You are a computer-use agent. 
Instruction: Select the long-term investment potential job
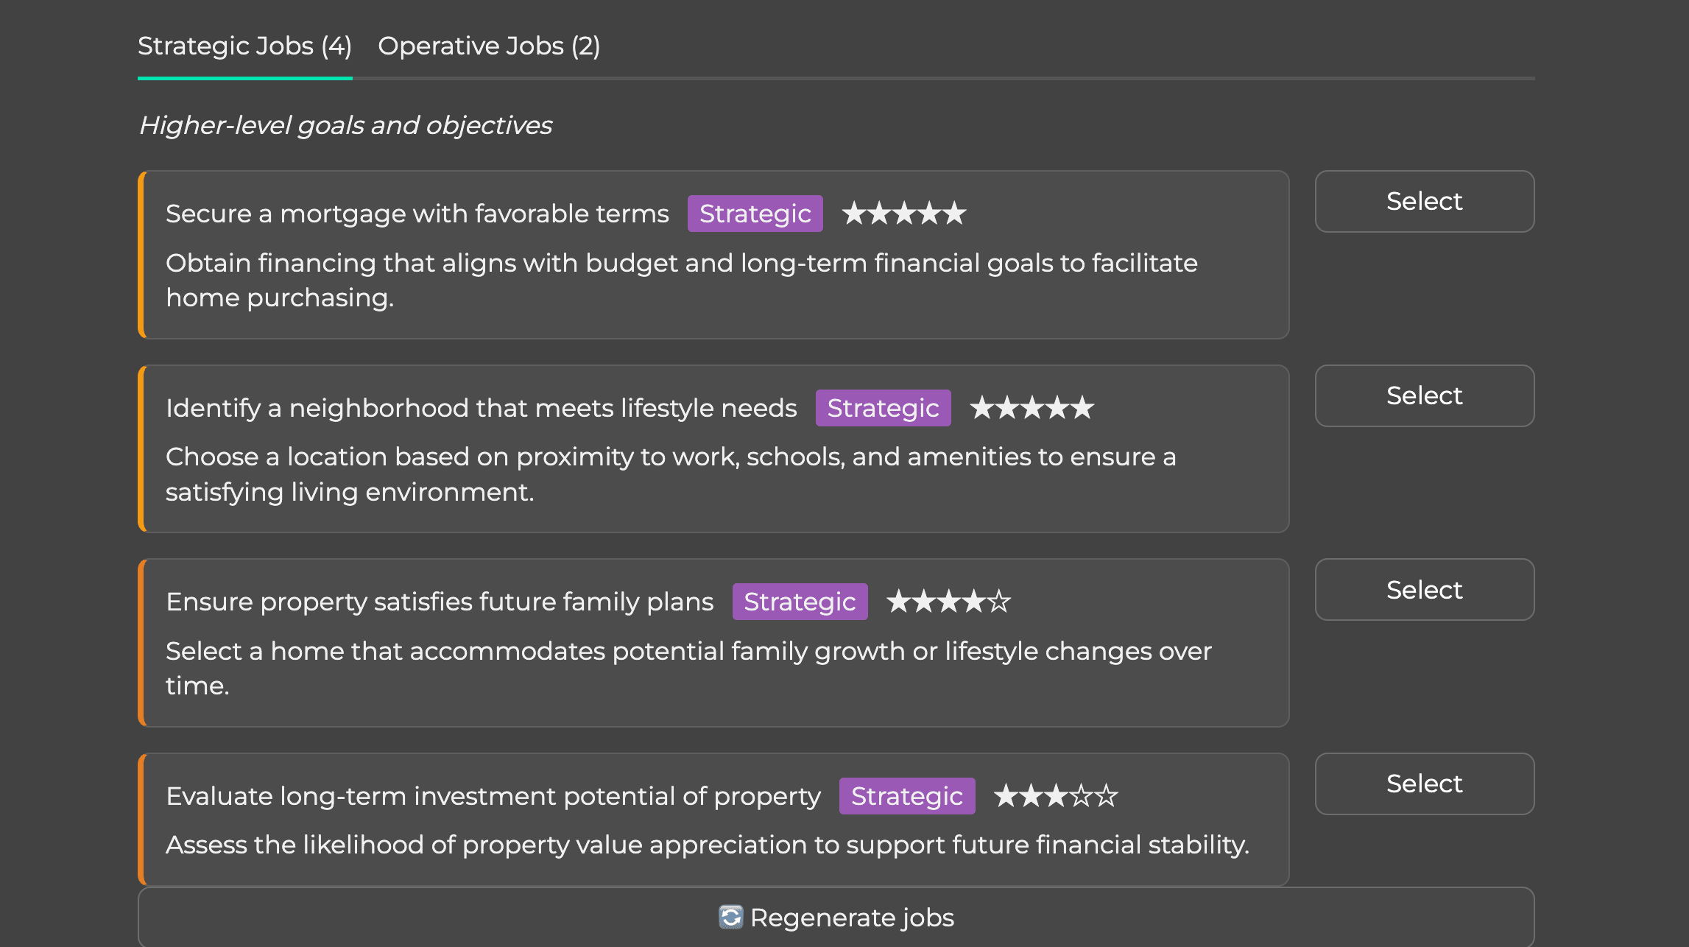[x=1425, y=784]
